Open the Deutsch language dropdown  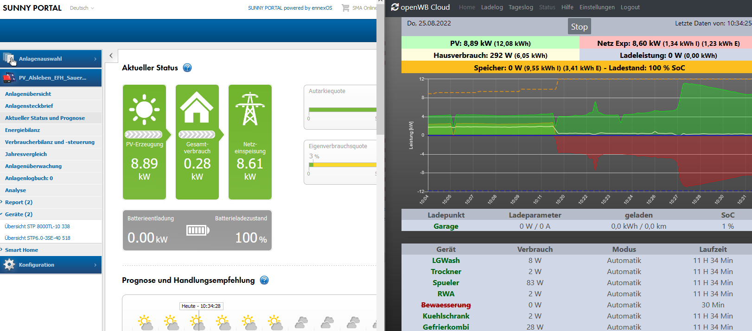point(82,8)
